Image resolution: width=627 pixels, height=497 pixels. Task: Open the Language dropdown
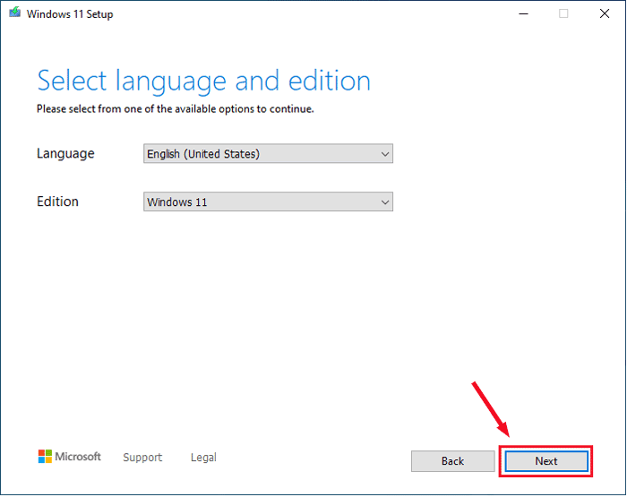tap(268, 153)
